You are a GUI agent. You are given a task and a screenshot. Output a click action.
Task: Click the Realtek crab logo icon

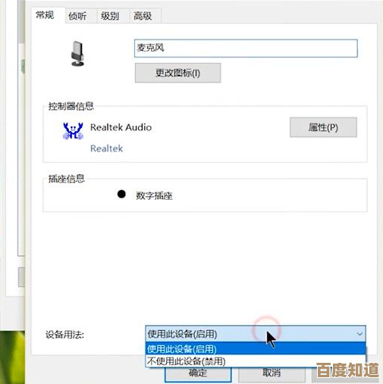[73, 131]
